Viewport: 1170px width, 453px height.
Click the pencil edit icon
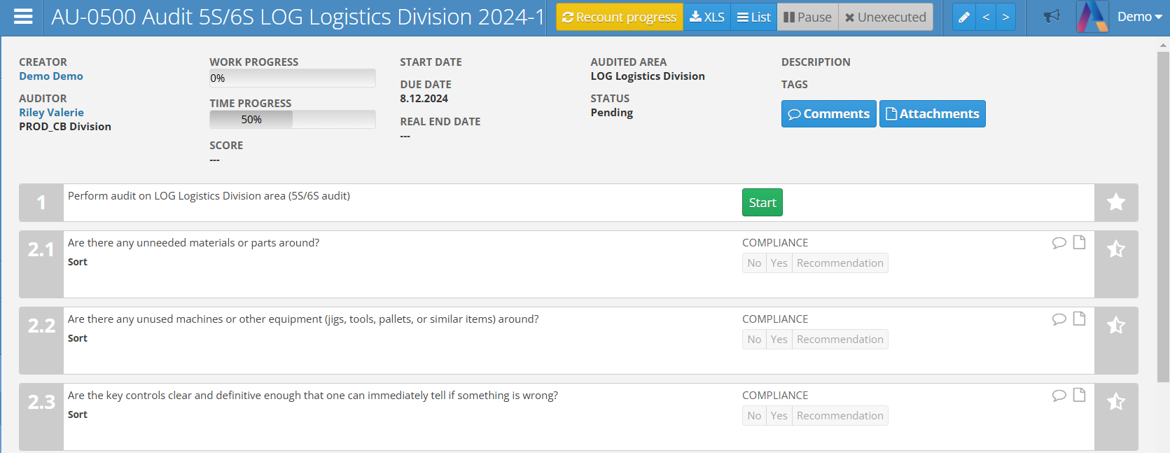[964, 18]
